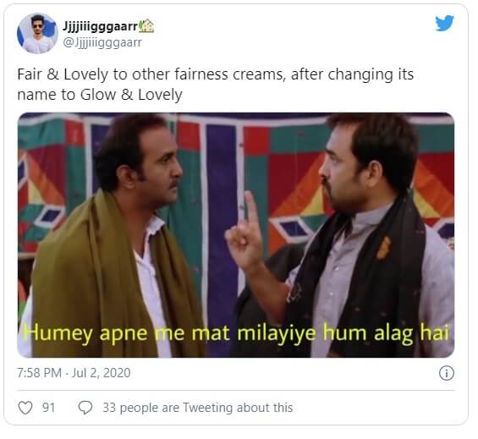This screenshot has height=439, width=478.
Task: Click the house emoji beside the name
Action: click(x=146, y=26)
